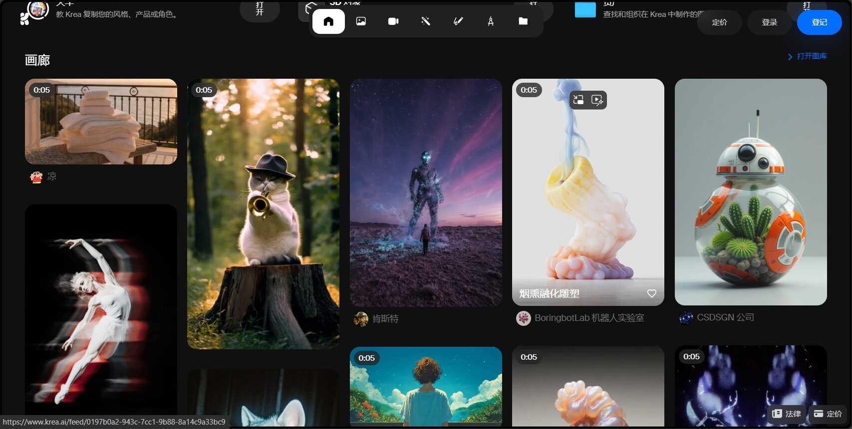Screen dimensions: 852x429
Task: Open the folded towels video thumbnail
Action: point(101,122)
